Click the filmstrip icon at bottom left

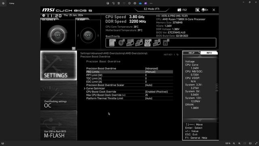(3, 143)
